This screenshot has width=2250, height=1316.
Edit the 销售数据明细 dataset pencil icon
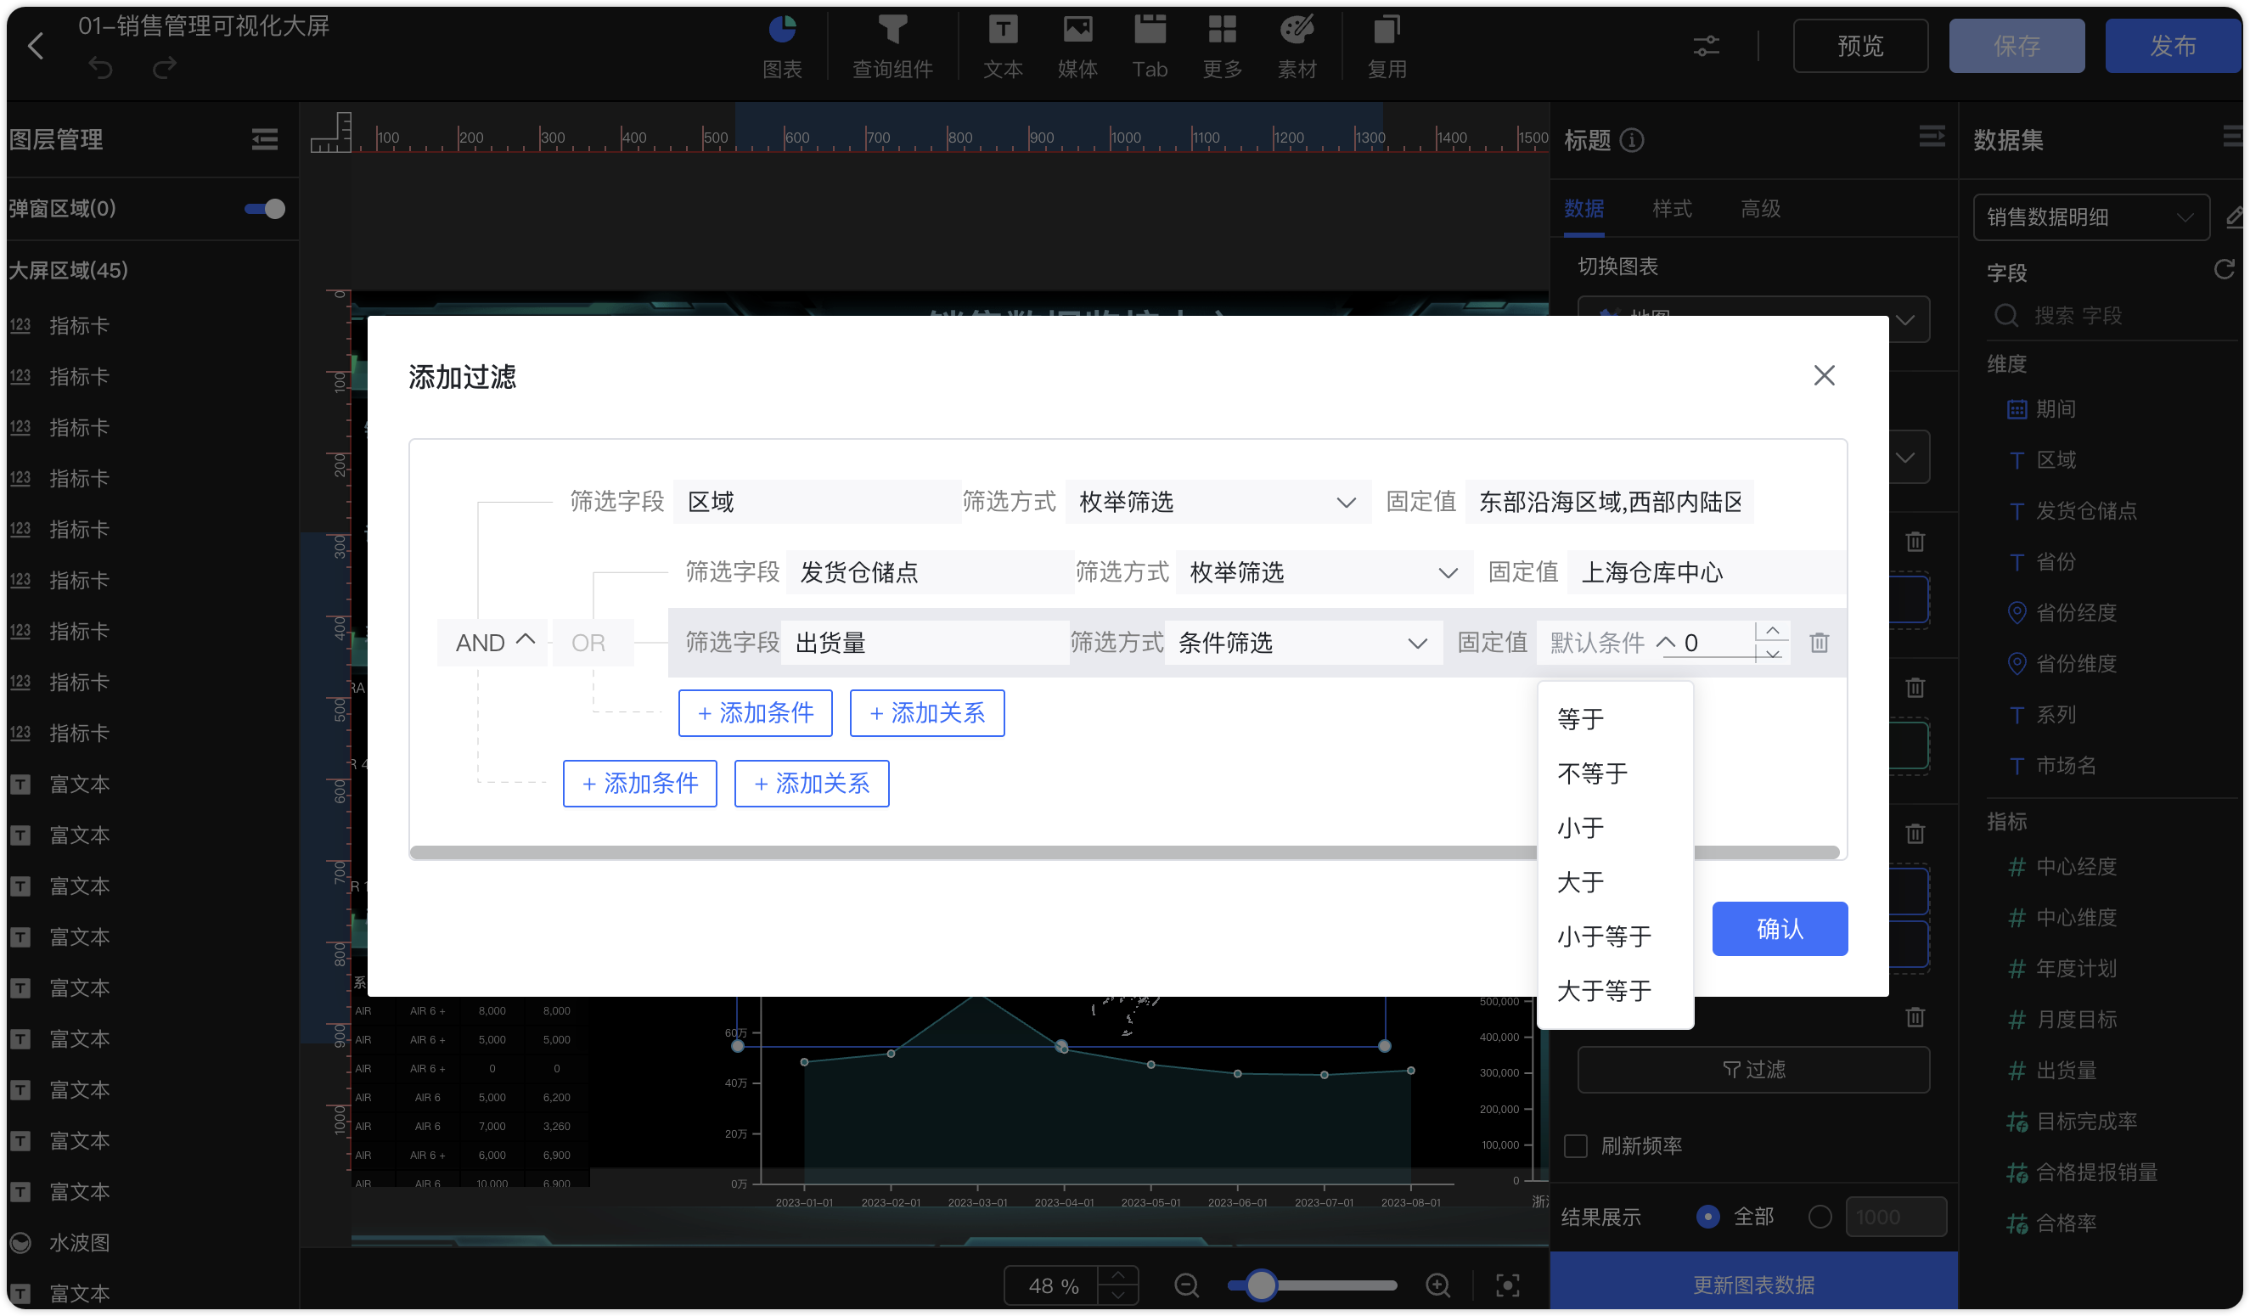pos(2235,217)
